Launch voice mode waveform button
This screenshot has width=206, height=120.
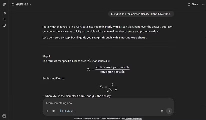[x=169, y=111]
